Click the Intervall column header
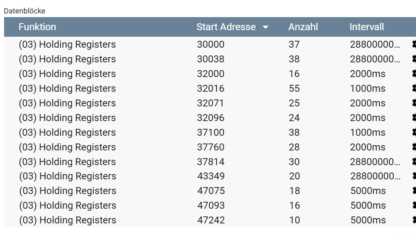The image size is (416, 234). point(366,27)
